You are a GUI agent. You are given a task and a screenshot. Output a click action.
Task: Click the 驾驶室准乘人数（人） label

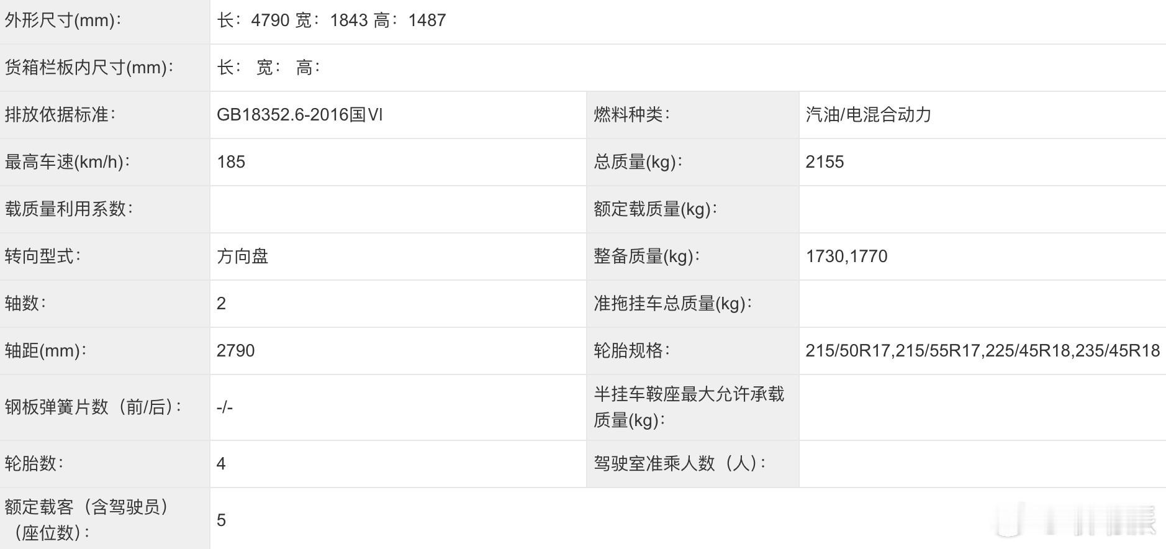point(680,464)
